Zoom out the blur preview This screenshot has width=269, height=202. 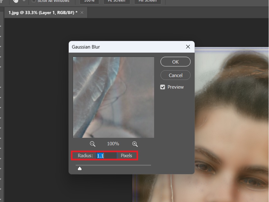point(93,144)
